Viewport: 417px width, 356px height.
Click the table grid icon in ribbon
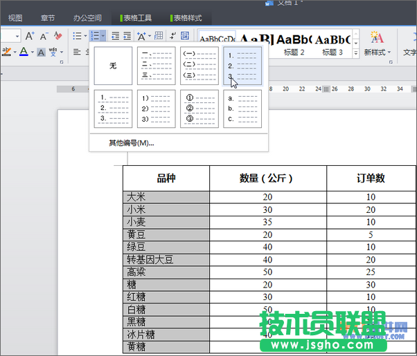click(x=159, y=35)
